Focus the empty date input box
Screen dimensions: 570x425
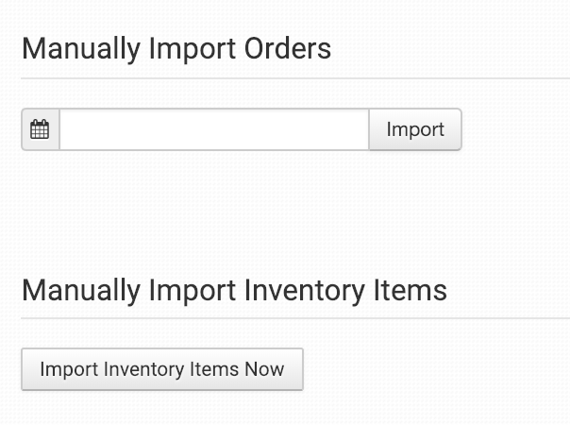[x=213, y=129]
